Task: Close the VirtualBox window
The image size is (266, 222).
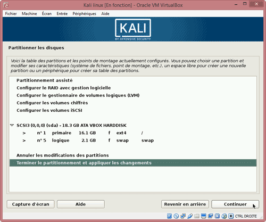Action: click(256, 4)
